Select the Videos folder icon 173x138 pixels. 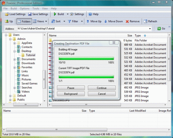(19, 91)
